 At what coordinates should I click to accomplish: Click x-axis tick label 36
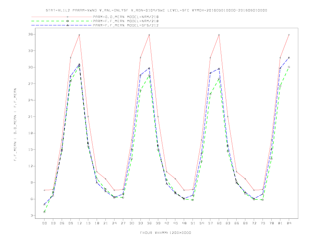pyautogui.click(x=149, y=223)
